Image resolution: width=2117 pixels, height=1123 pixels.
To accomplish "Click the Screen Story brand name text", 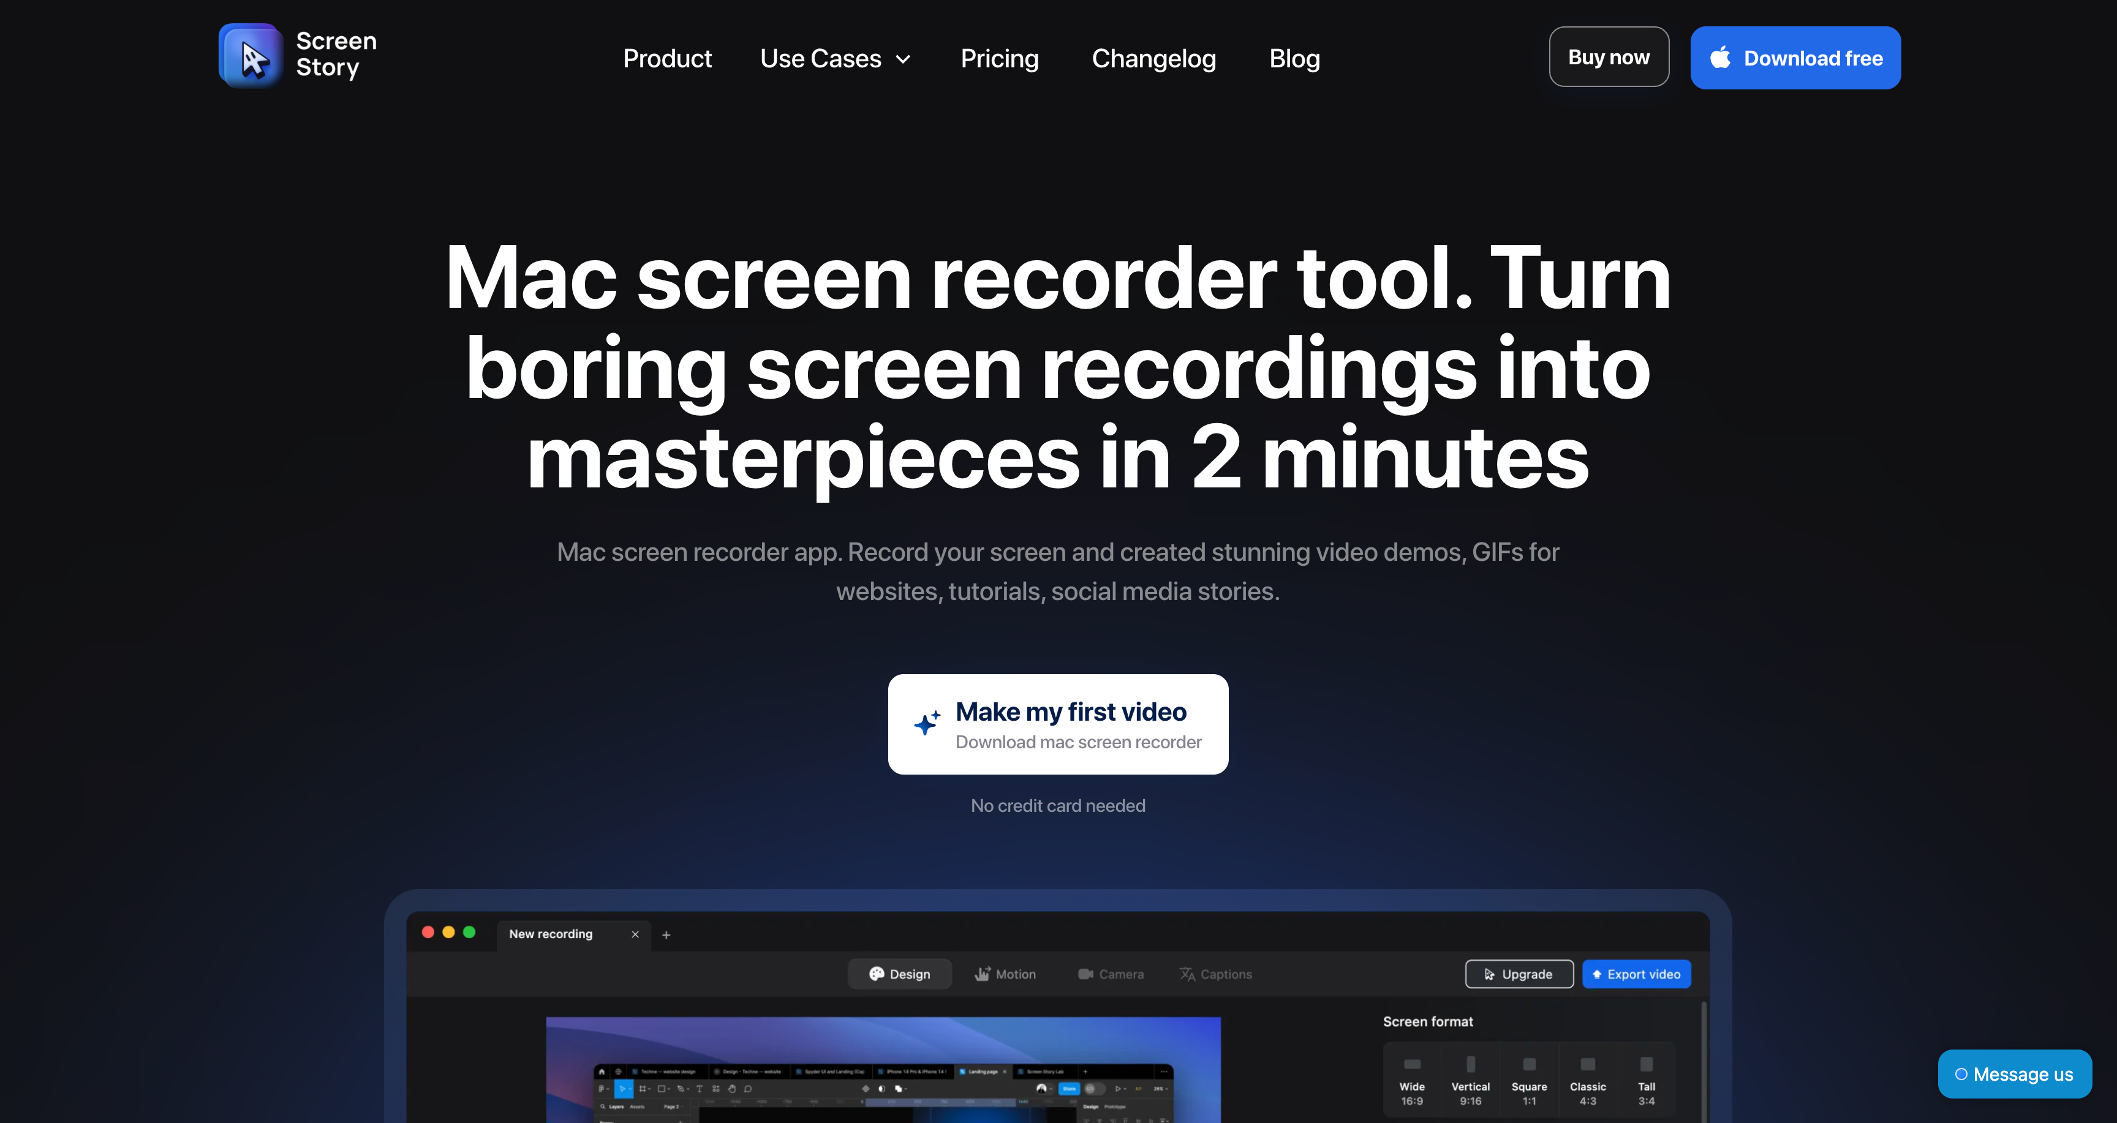I will pos(336,54).
